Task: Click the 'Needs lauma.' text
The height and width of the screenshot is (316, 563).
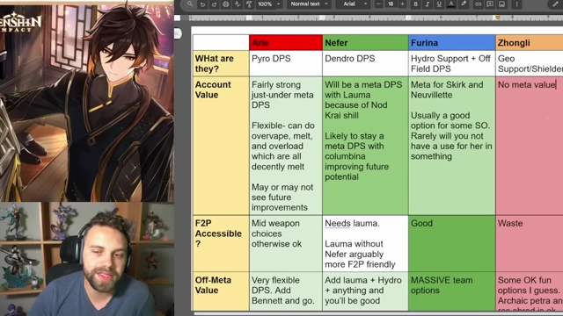Action: point(352,223)
